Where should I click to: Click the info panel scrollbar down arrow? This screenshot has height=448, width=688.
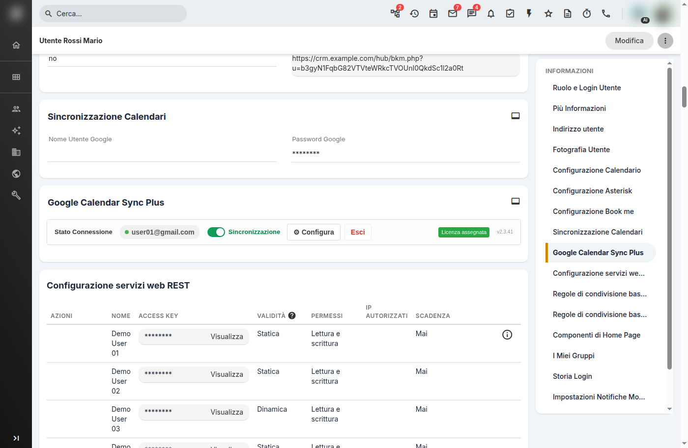coord(669,409)
